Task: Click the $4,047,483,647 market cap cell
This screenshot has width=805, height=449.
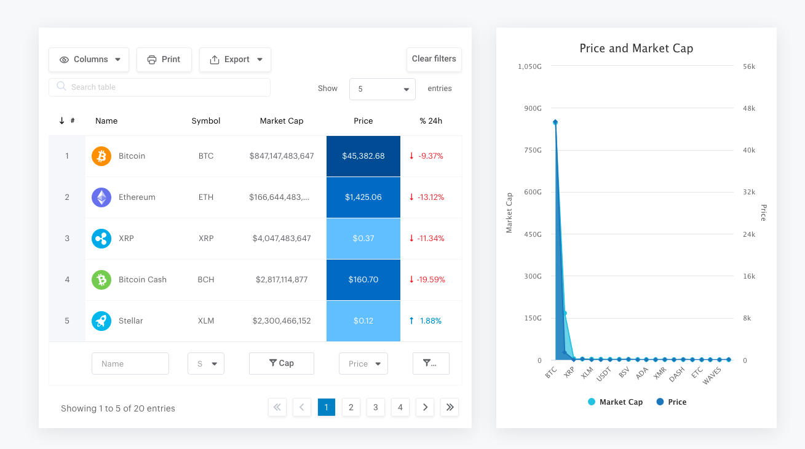Action: tap(282, 239)
